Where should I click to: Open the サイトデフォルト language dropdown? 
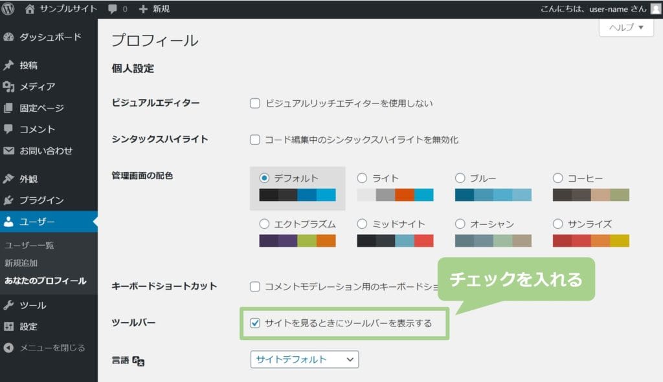304,359
